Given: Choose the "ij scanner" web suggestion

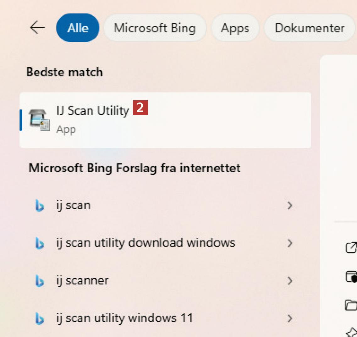Looking at the screenshot, I should 82,281.
